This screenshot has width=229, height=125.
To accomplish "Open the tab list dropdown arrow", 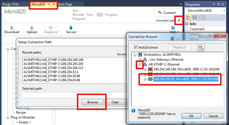I will [181, 4].
